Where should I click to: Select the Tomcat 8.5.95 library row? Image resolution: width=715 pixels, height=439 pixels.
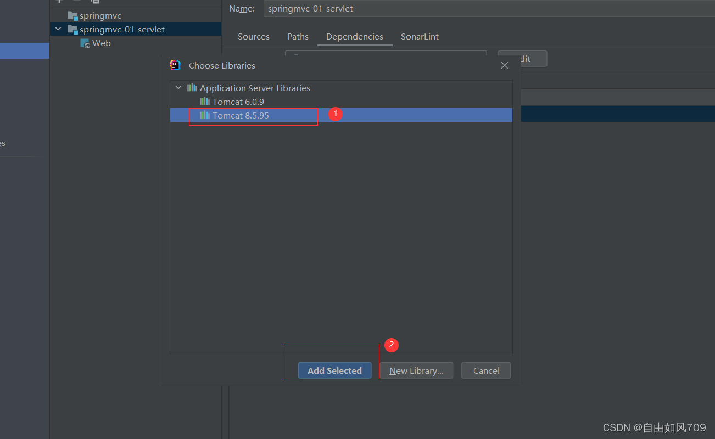click(341, 115)
